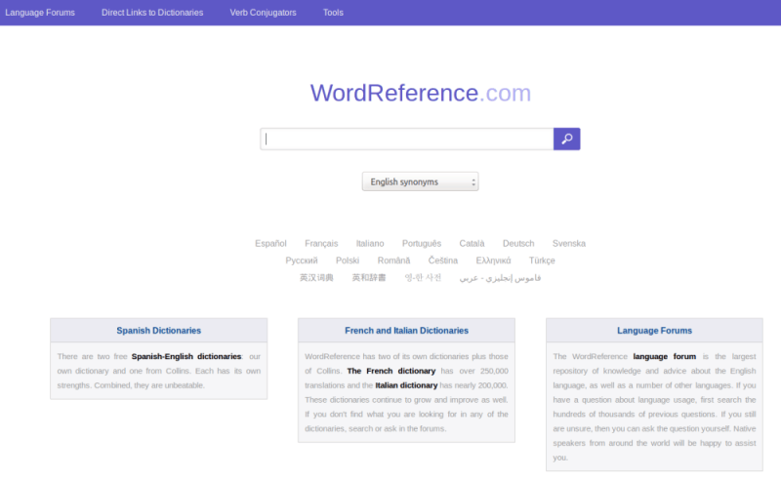
Task: Switch site language to Čeština
Action: click(443, 260)
